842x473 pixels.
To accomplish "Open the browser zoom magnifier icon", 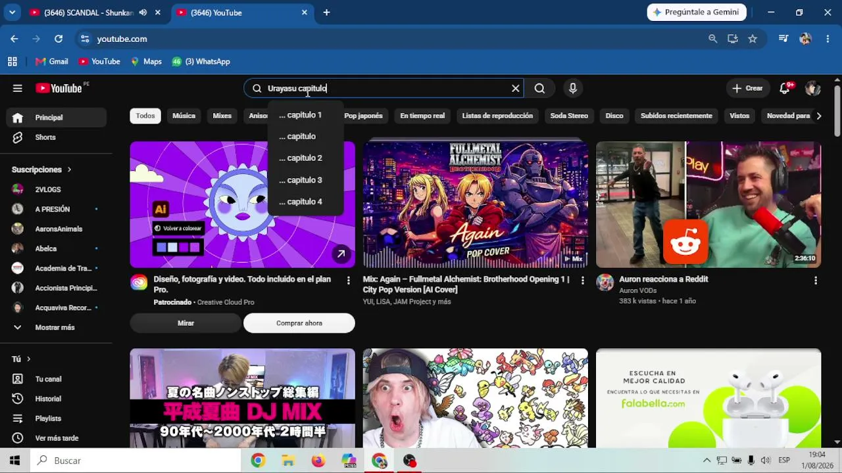I will (x=712, y=39).
